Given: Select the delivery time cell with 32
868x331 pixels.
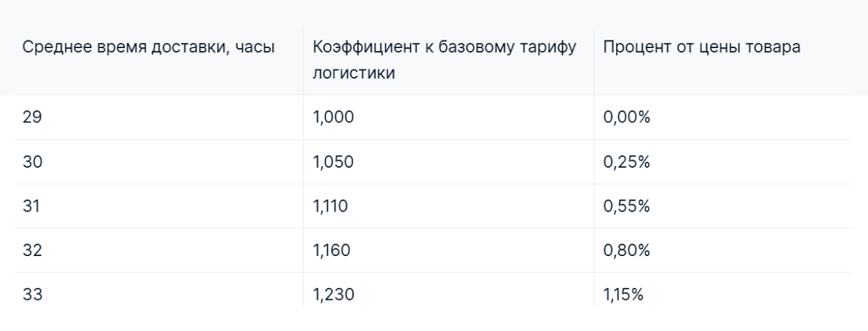Looking at the screenshot, I should point(34,250).
